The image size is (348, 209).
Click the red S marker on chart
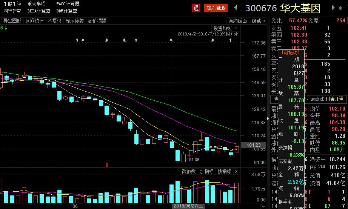point(107,165)
